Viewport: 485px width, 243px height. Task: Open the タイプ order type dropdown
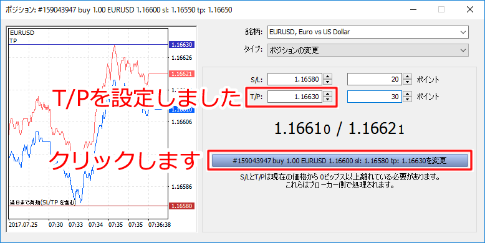coord(368,50)
